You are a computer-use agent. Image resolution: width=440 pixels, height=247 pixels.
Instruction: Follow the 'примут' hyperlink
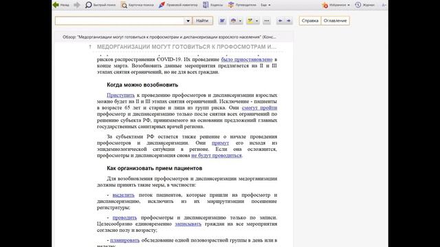pyautogui.click(x=220, y=143)
